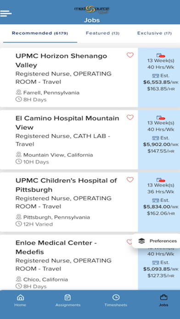Tap location pin icon for Farrell, Pennsylvania
The image size is (180, 319).
(x=18, y=93)
